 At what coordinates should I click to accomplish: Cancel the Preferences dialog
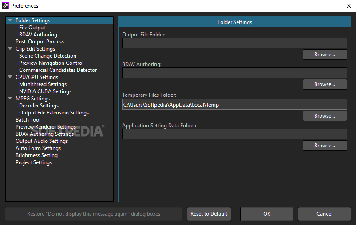click(x=324, y=214)
